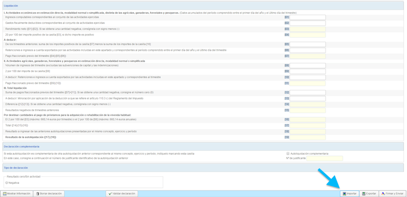Click casilla [14] diferencia field
Viewport: 407px width, 197px height.
point(308,104)
